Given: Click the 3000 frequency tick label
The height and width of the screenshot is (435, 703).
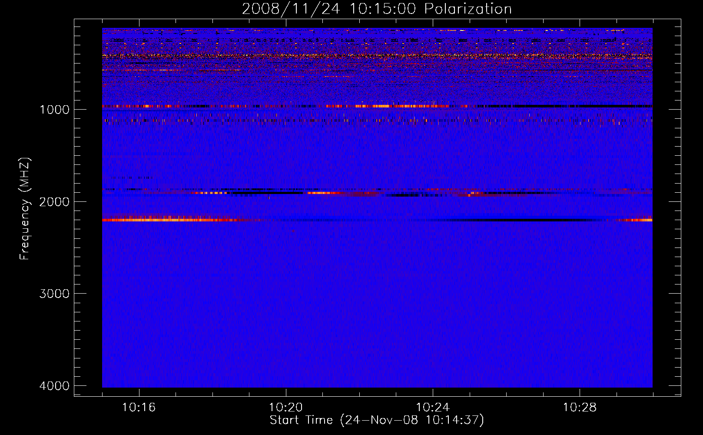Looking at the screenshot, I should click(x=54, y=294).
